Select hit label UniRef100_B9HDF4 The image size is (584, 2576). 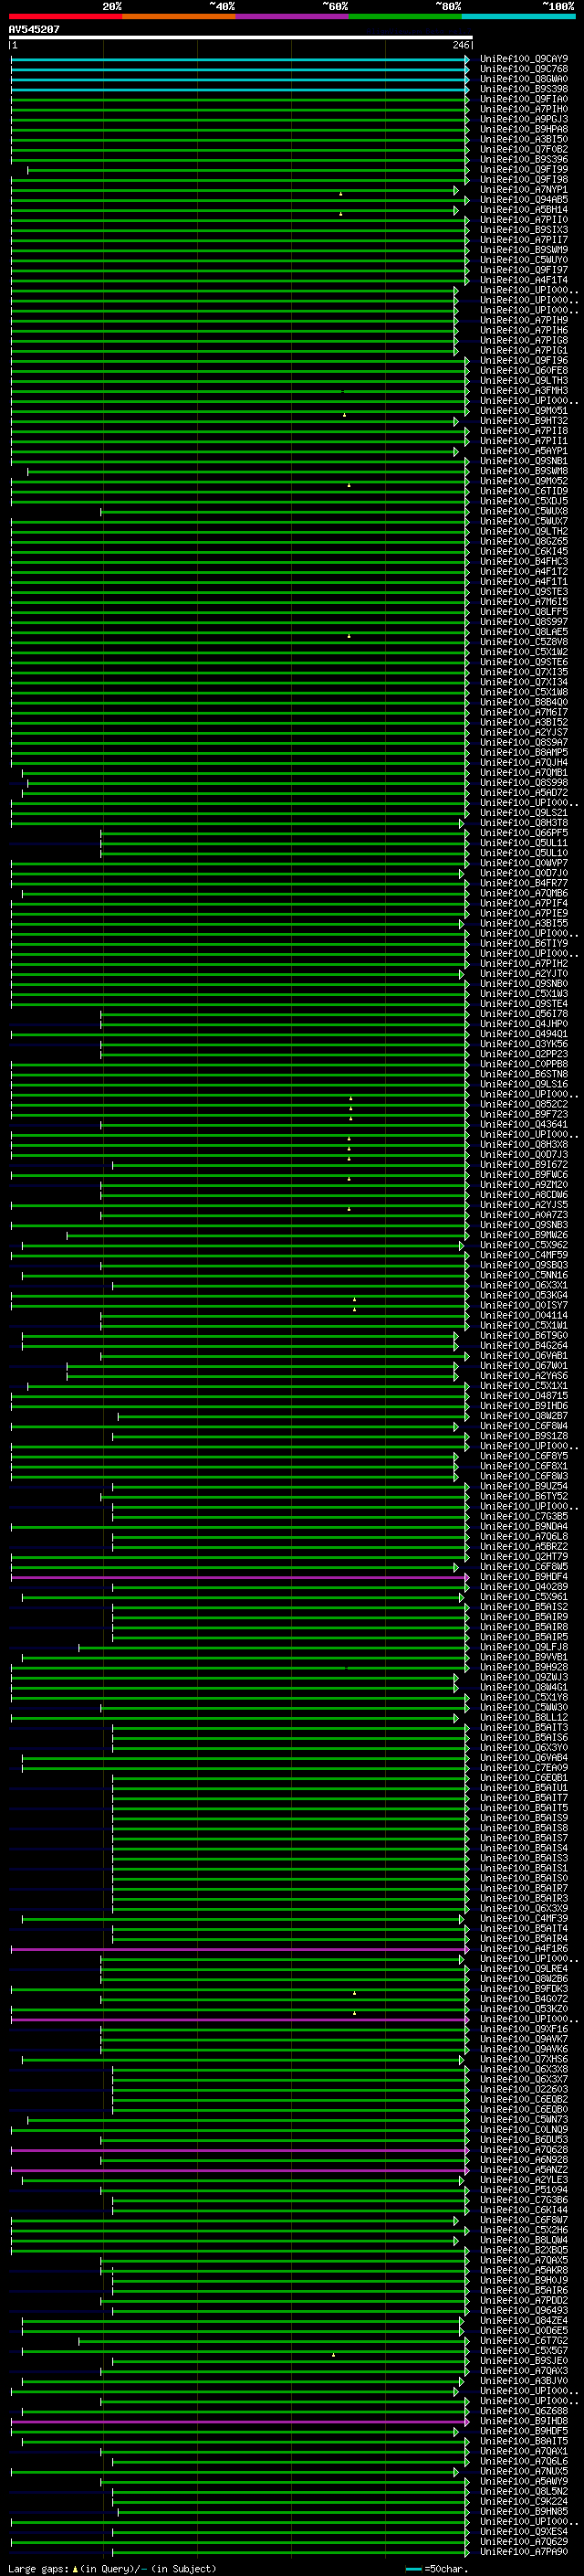(x=523, y=1577)
